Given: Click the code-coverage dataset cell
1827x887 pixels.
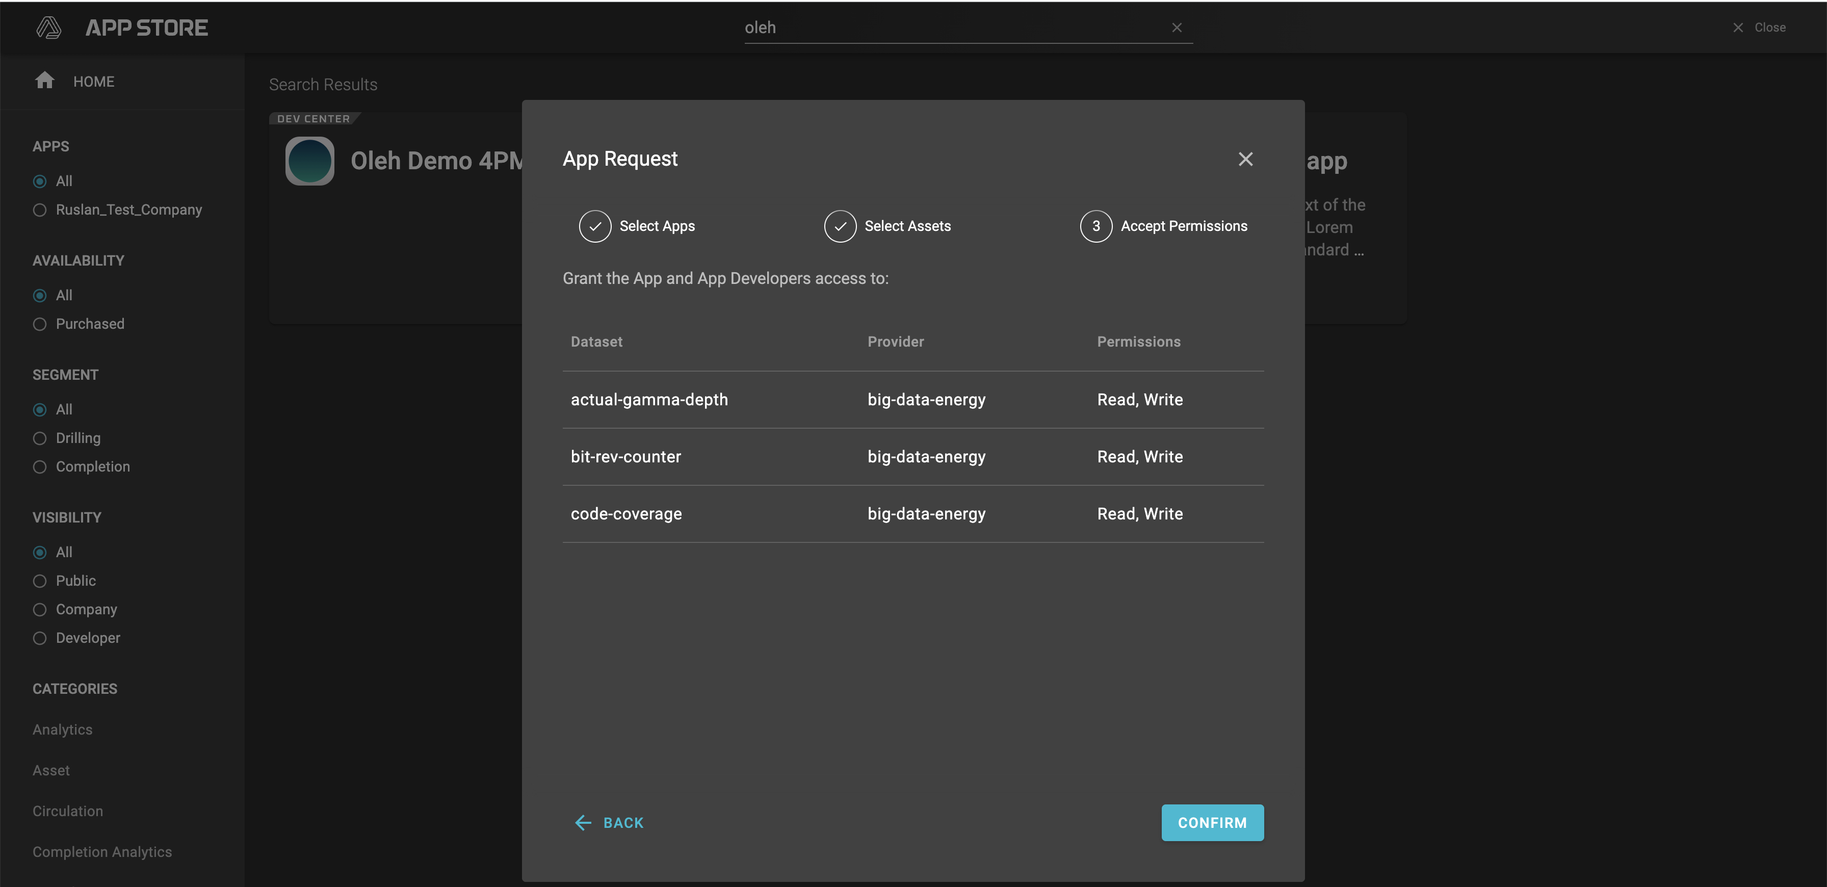Looking at the screenshot, I should pos(627,514).
